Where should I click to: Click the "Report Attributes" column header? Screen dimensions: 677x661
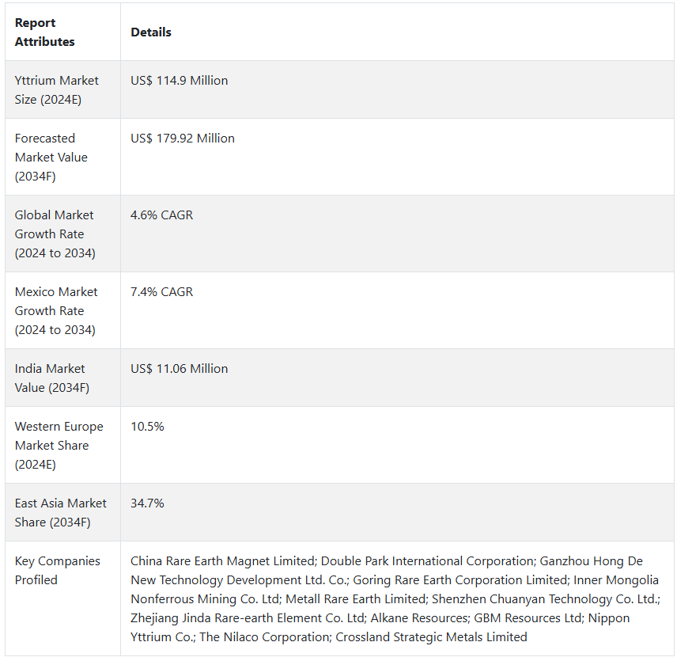tap(45, 32)
